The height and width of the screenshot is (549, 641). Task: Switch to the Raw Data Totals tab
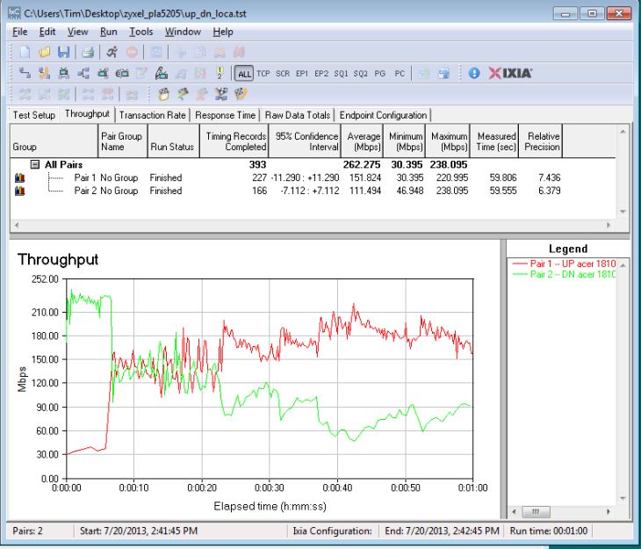(298, 115)
